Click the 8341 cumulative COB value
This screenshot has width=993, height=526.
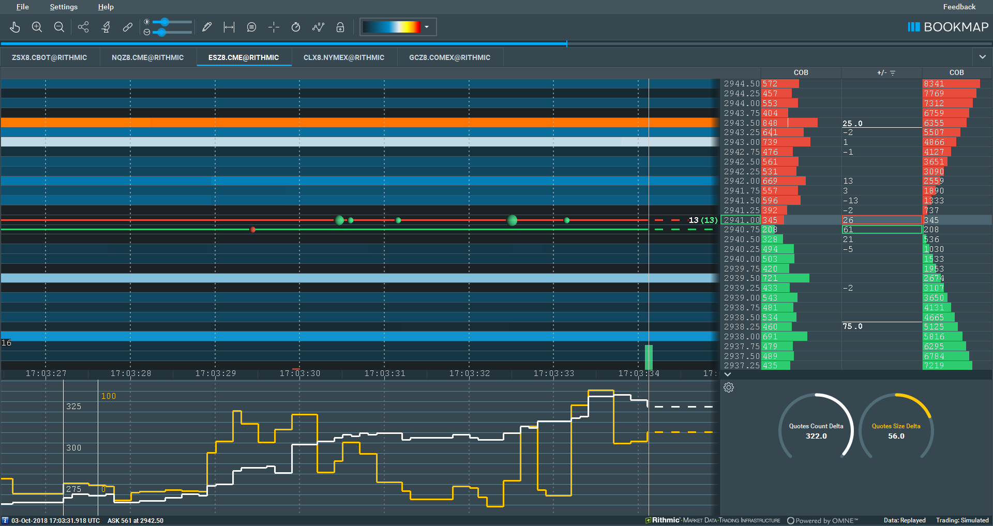934,84
